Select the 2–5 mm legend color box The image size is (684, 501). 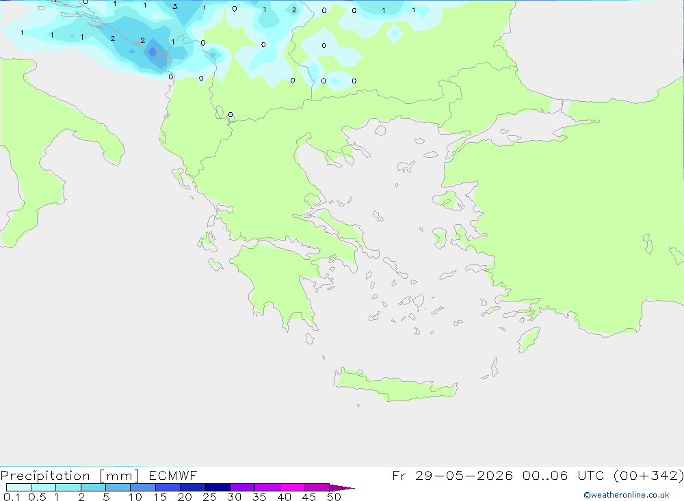93,487
